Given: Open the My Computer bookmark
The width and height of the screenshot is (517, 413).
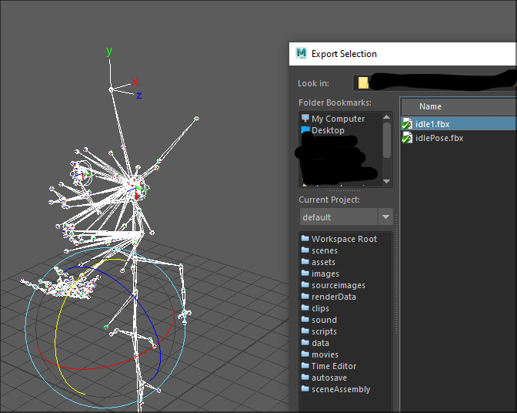Looking at the screenshot, I should click(x=338, y=119).
